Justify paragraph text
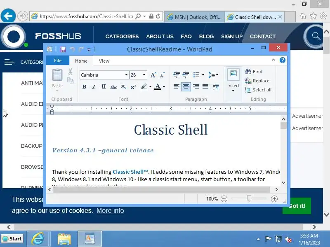 pyautogui.click(x=205, y=87)
